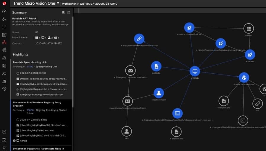Click the msgId row in highlights

point(41,79)
